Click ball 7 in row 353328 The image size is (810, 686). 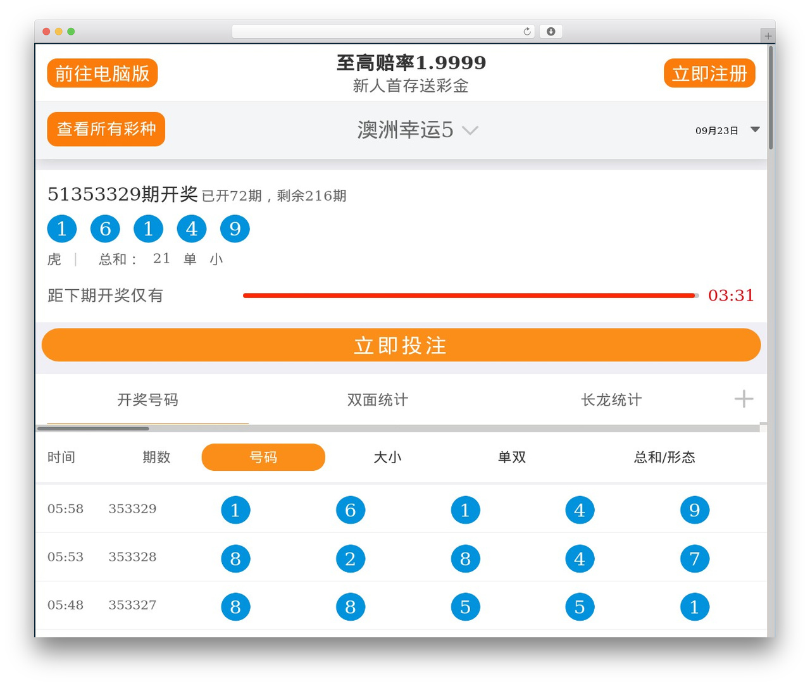click(x=695, y=559)
